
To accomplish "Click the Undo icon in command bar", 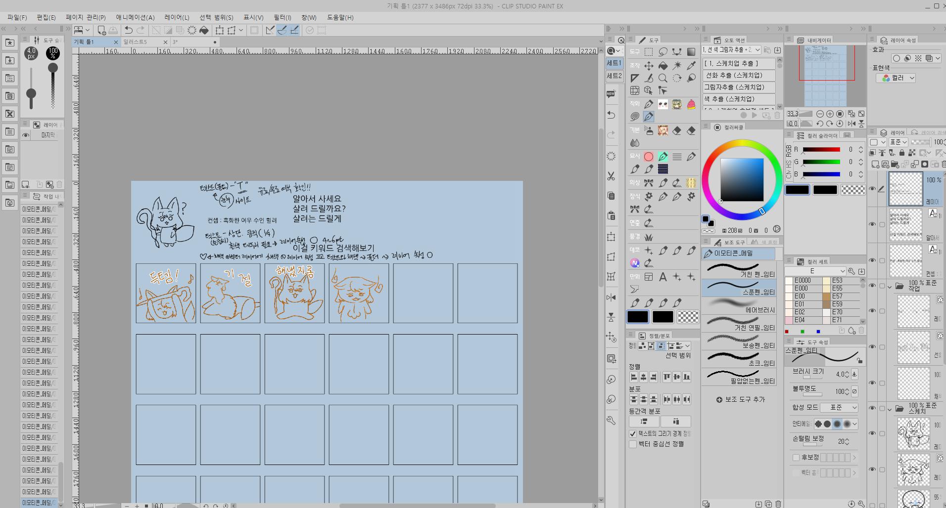I will (x=129, y=30).
